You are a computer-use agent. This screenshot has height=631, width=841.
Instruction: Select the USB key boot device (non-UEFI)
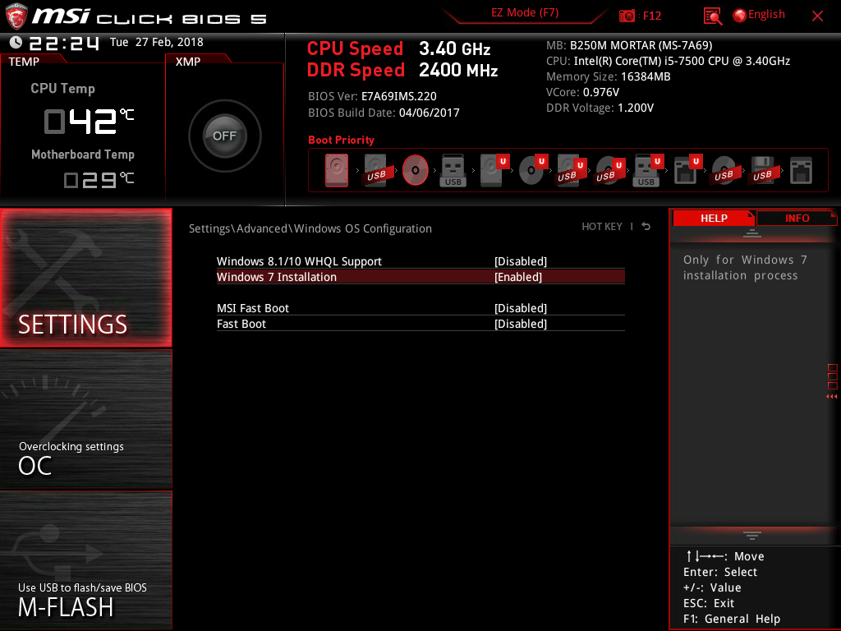(x=453, y=171)
